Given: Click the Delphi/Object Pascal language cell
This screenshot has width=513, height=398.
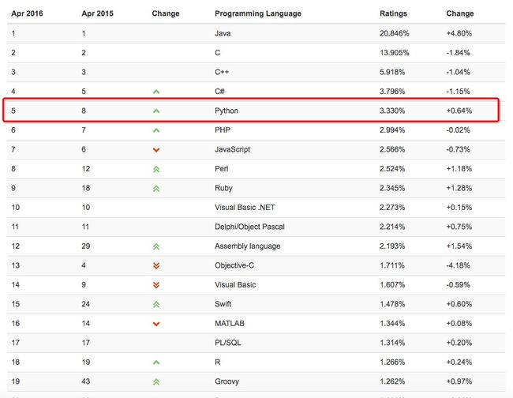Looking at the screenshot, I should point(248,227).
